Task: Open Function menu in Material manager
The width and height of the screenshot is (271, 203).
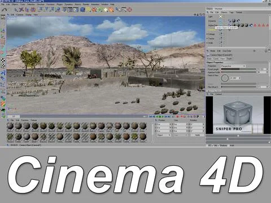Action: click(25, 120)
